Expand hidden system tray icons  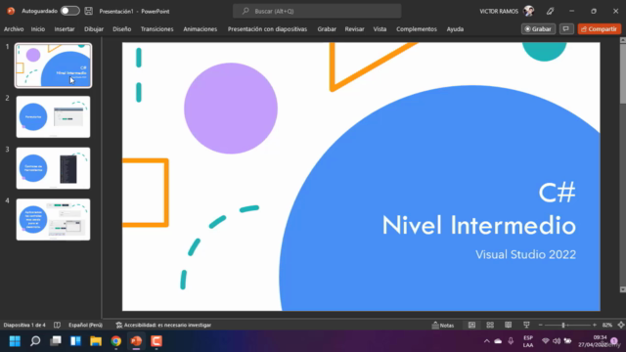(487, 341)
